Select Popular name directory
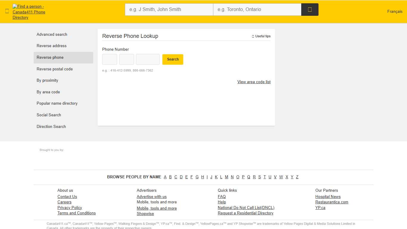 pyautogui.click(x=57, y=103)
